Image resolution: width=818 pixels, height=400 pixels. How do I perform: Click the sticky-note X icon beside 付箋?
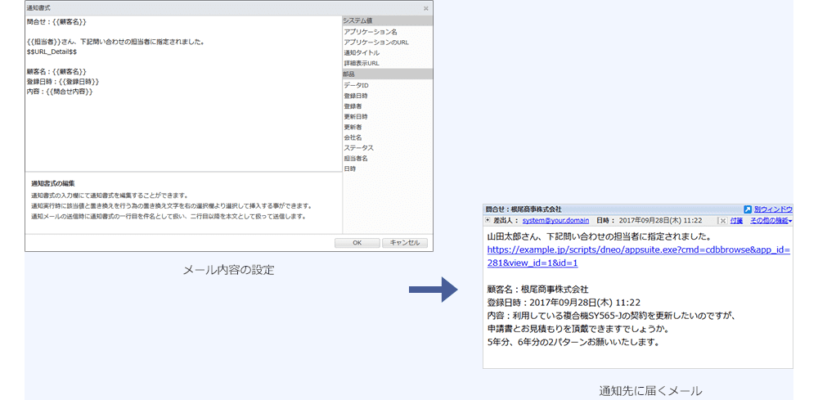[x=722, y=221]
